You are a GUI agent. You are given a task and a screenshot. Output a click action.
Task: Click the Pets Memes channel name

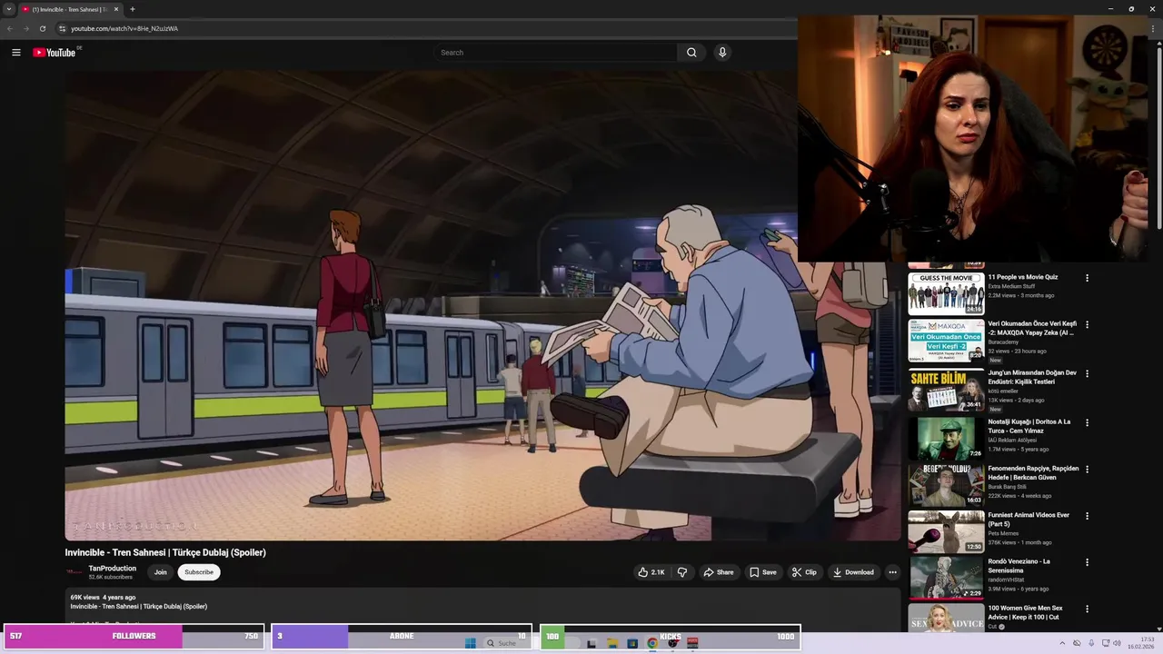(1003, 533)
